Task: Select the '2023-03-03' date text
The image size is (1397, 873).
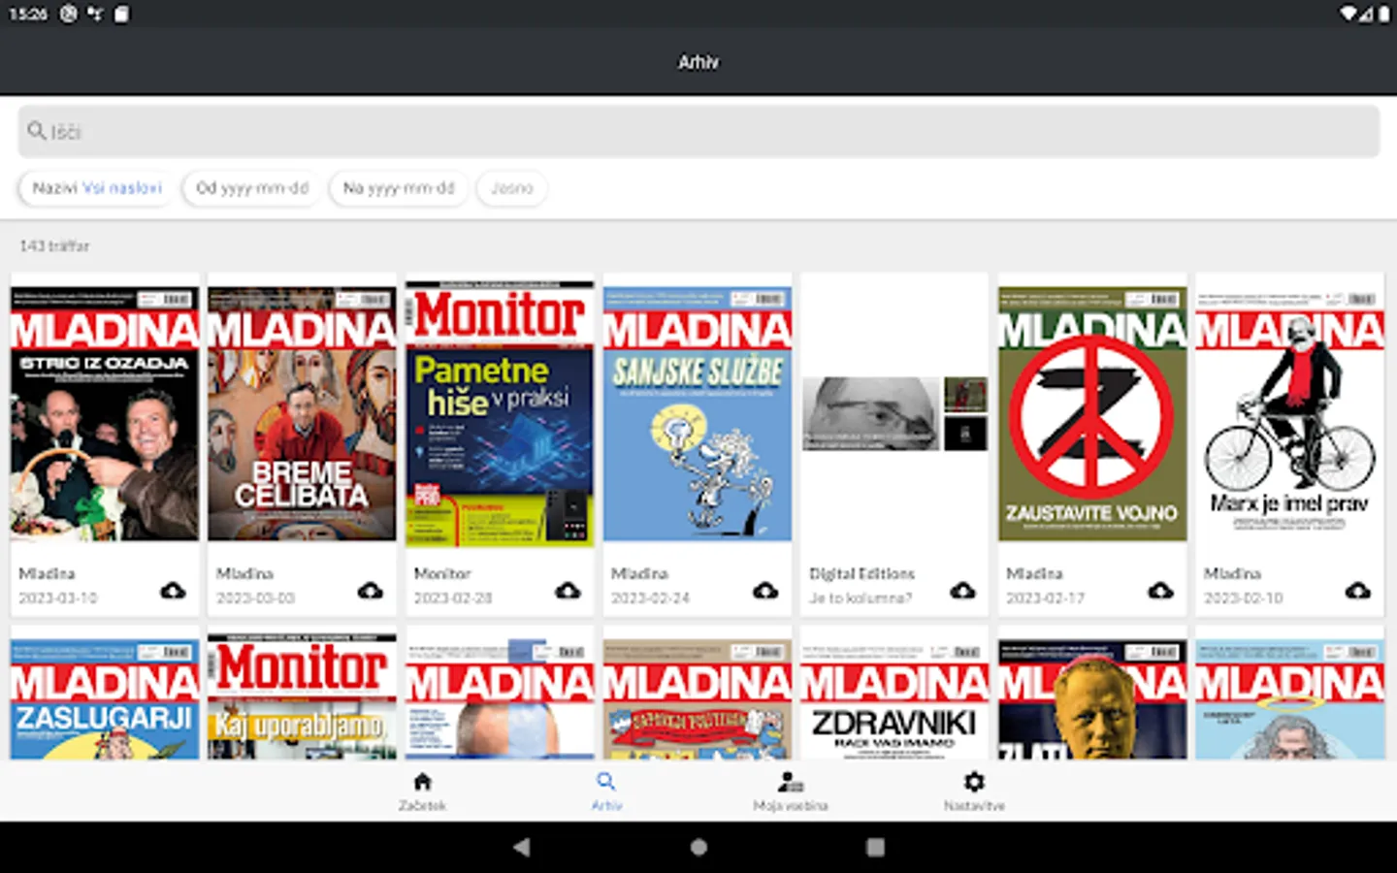Action: click(256, 598)
